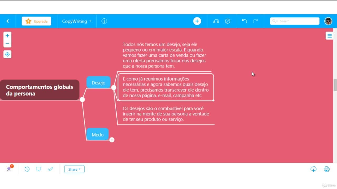This screenshot has width=337, height=189.
Task: Undo the last action
Action: pyautogui.click(x=245, y=21)
